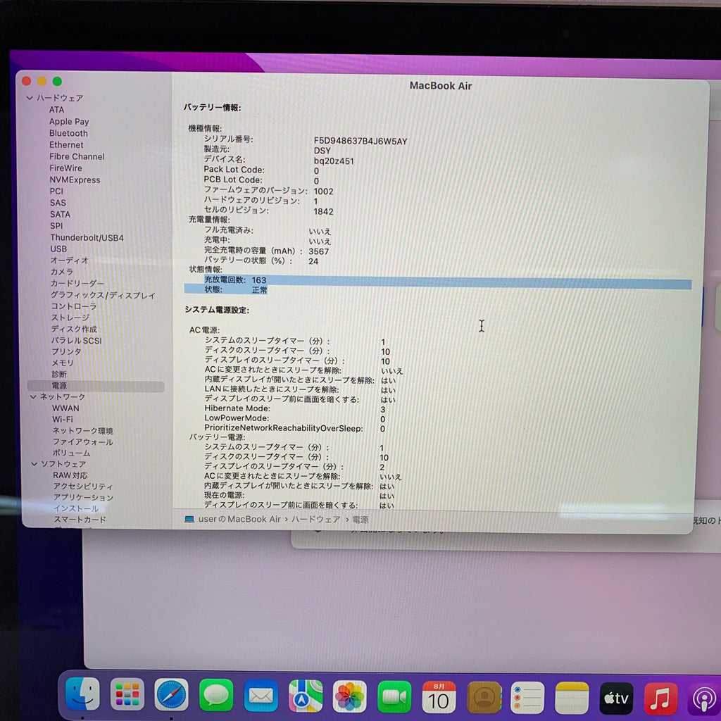Click laptop icon in path bar
Viewport: 721px width, 721px height.
(x=189, y=519)
